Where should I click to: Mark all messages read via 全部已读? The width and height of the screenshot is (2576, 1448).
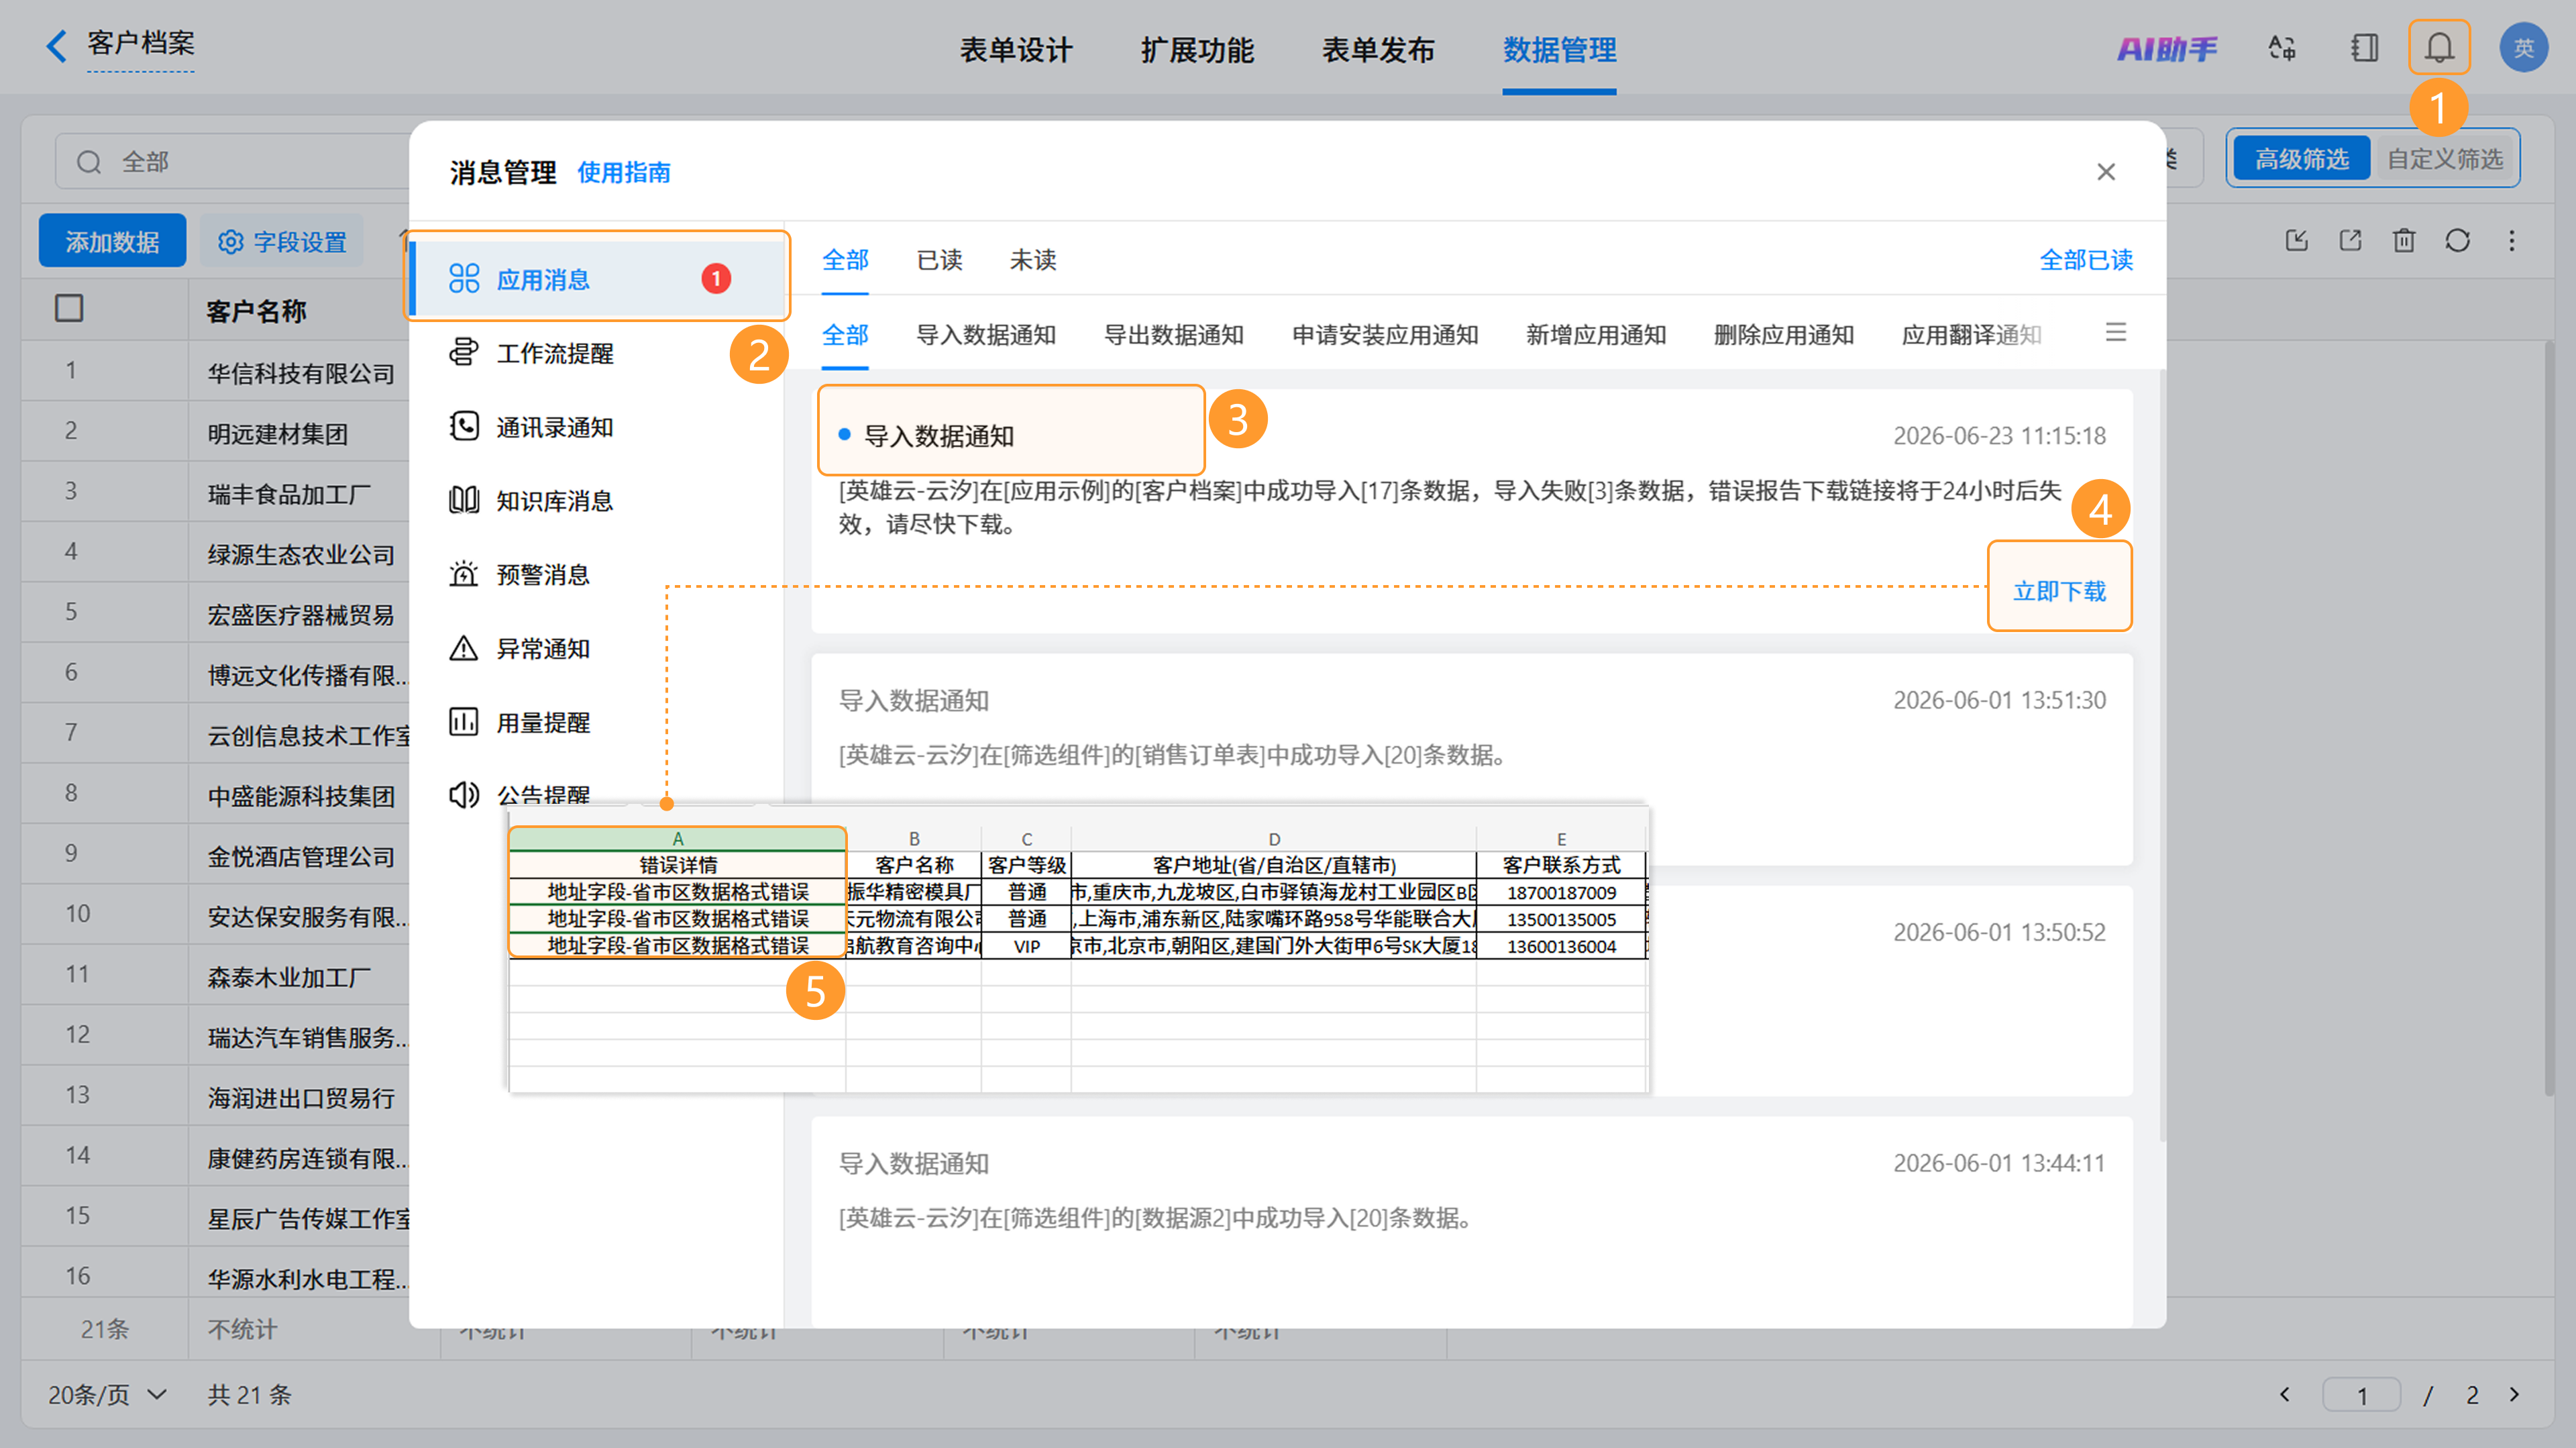(2086, 260)
